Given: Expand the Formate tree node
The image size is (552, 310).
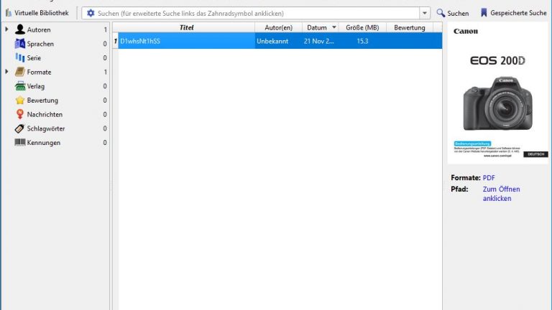Looking at the screenshot, I should coord(6,72).
